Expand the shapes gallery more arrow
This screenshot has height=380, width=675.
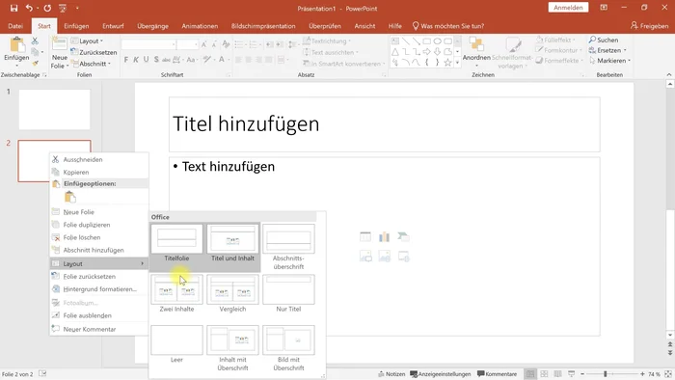(457, 63)
